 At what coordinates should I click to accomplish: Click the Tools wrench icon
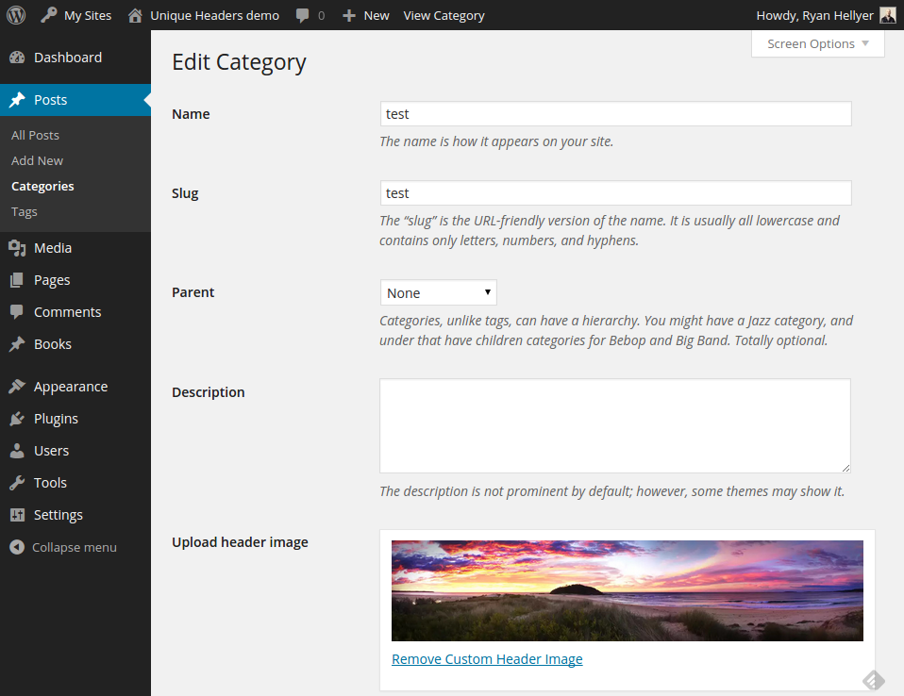pyautogui.click(x=17, y=483)
